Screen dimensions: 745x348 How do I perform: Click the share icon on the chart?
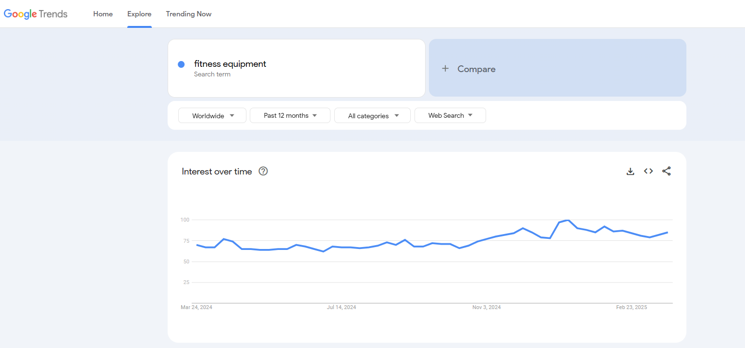point(666,171)
